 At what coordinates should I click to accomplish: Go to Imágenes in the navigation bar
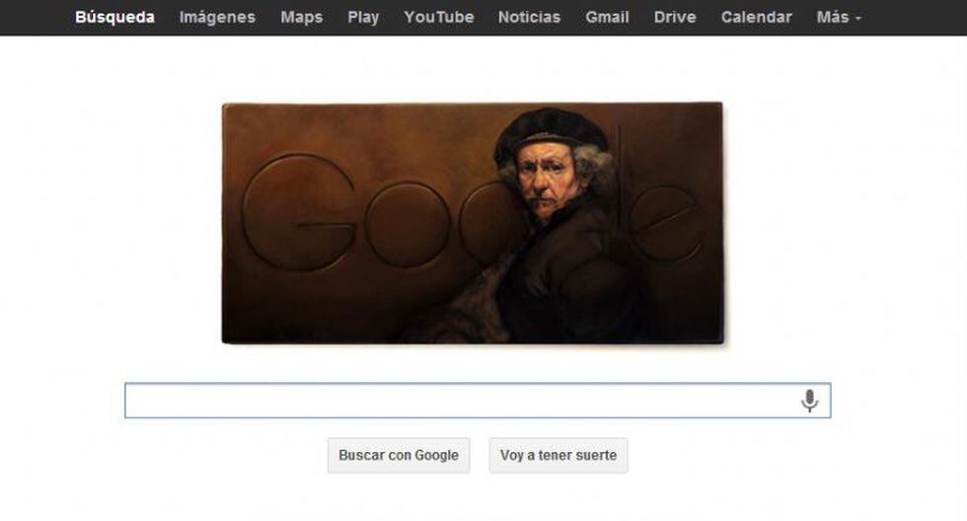point(217,17)
